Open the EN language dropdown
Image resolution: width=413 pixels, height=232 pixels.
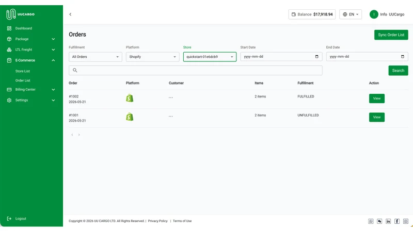click(351, 14)
